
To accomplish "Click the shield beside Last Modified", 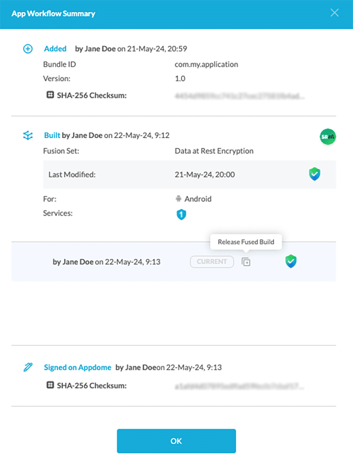I will [315, 174].
